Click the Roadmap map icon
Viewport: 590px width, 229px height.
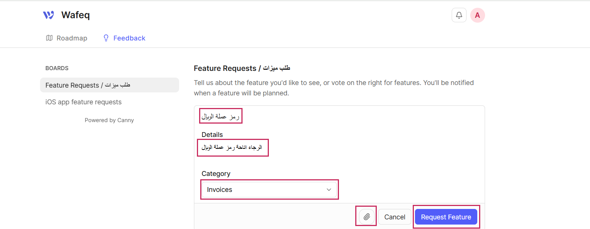[x=49, y=38]
